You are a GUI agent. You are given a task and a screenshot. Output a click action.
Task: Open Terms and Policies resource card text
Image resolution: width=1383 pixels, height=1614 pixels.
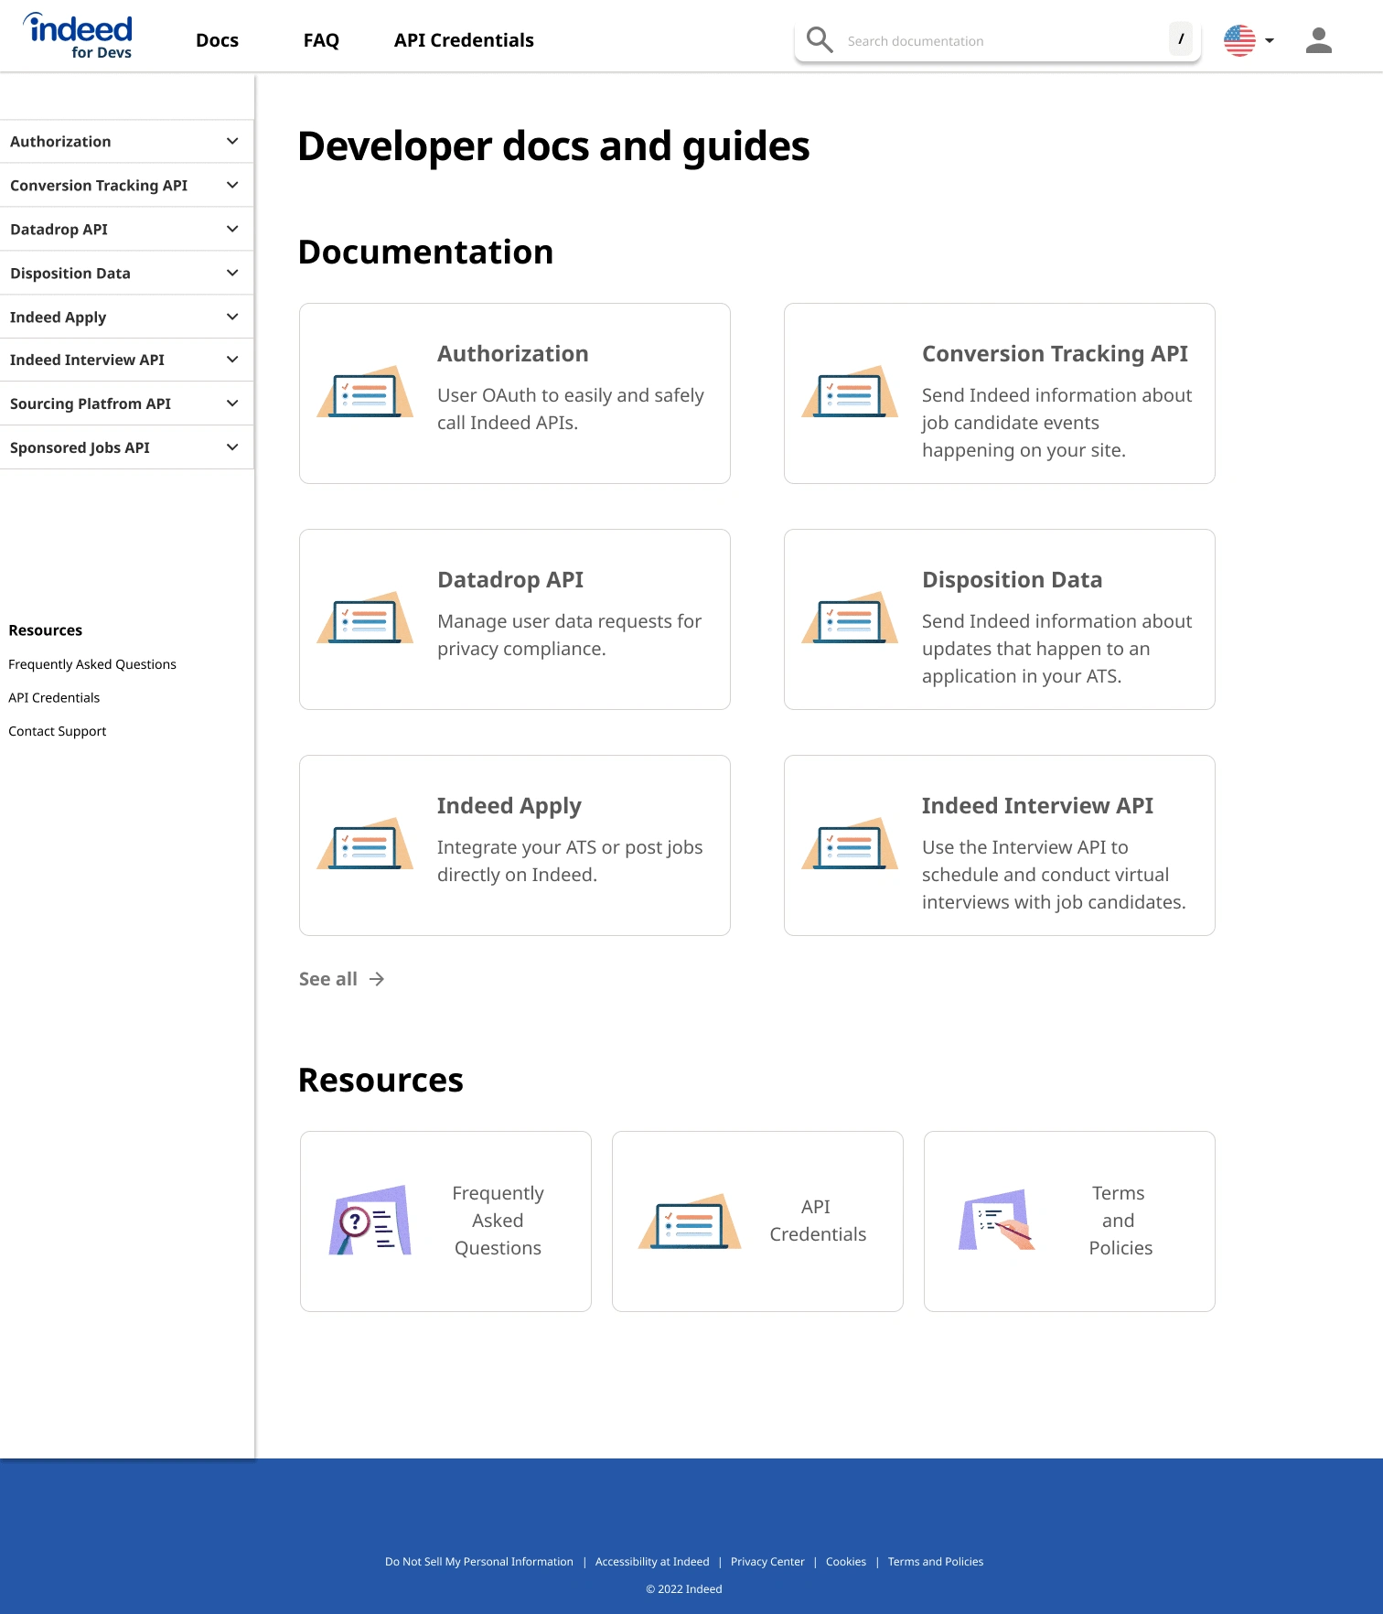[1120, 1221]
